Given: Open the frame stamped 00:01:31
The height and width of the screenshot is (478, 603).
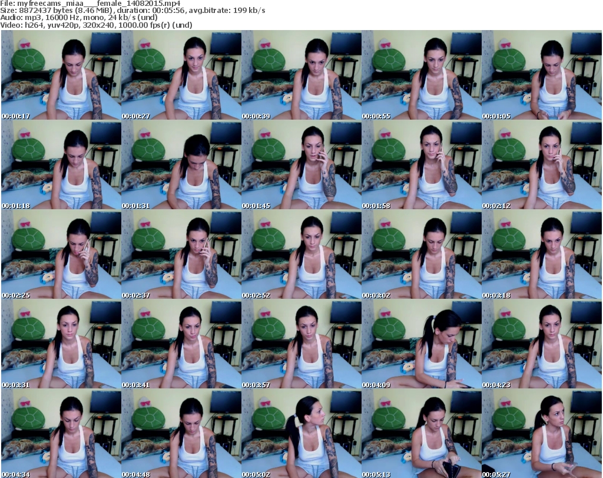Looking at the screenshot, I should (181, 164).
